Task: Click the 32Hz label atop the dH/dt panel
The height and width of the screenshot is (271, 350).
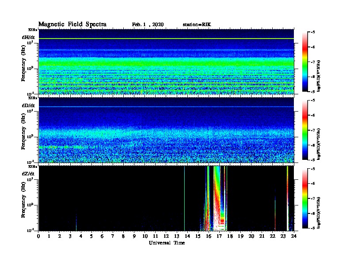Action: (33, 30)
